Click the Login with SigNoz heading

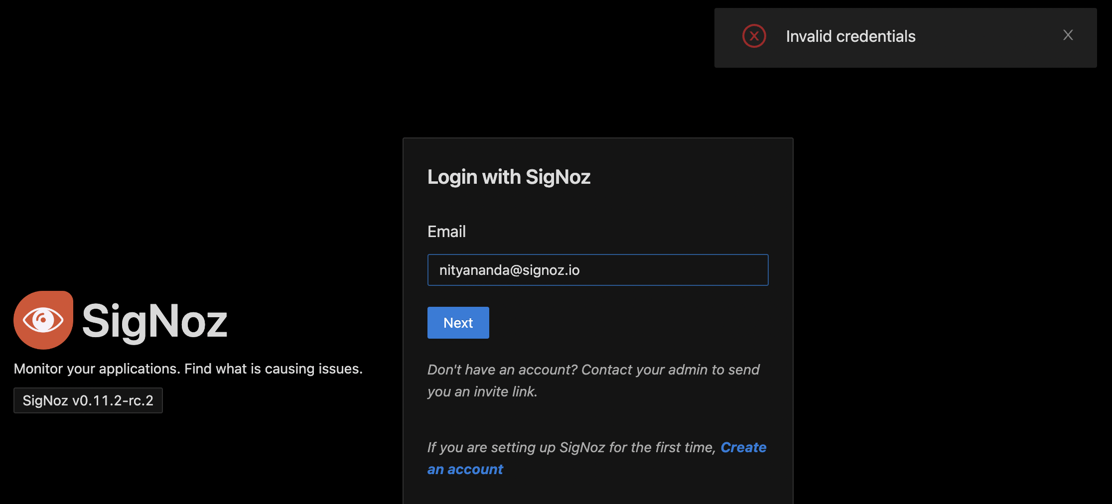tap(509, 177)
